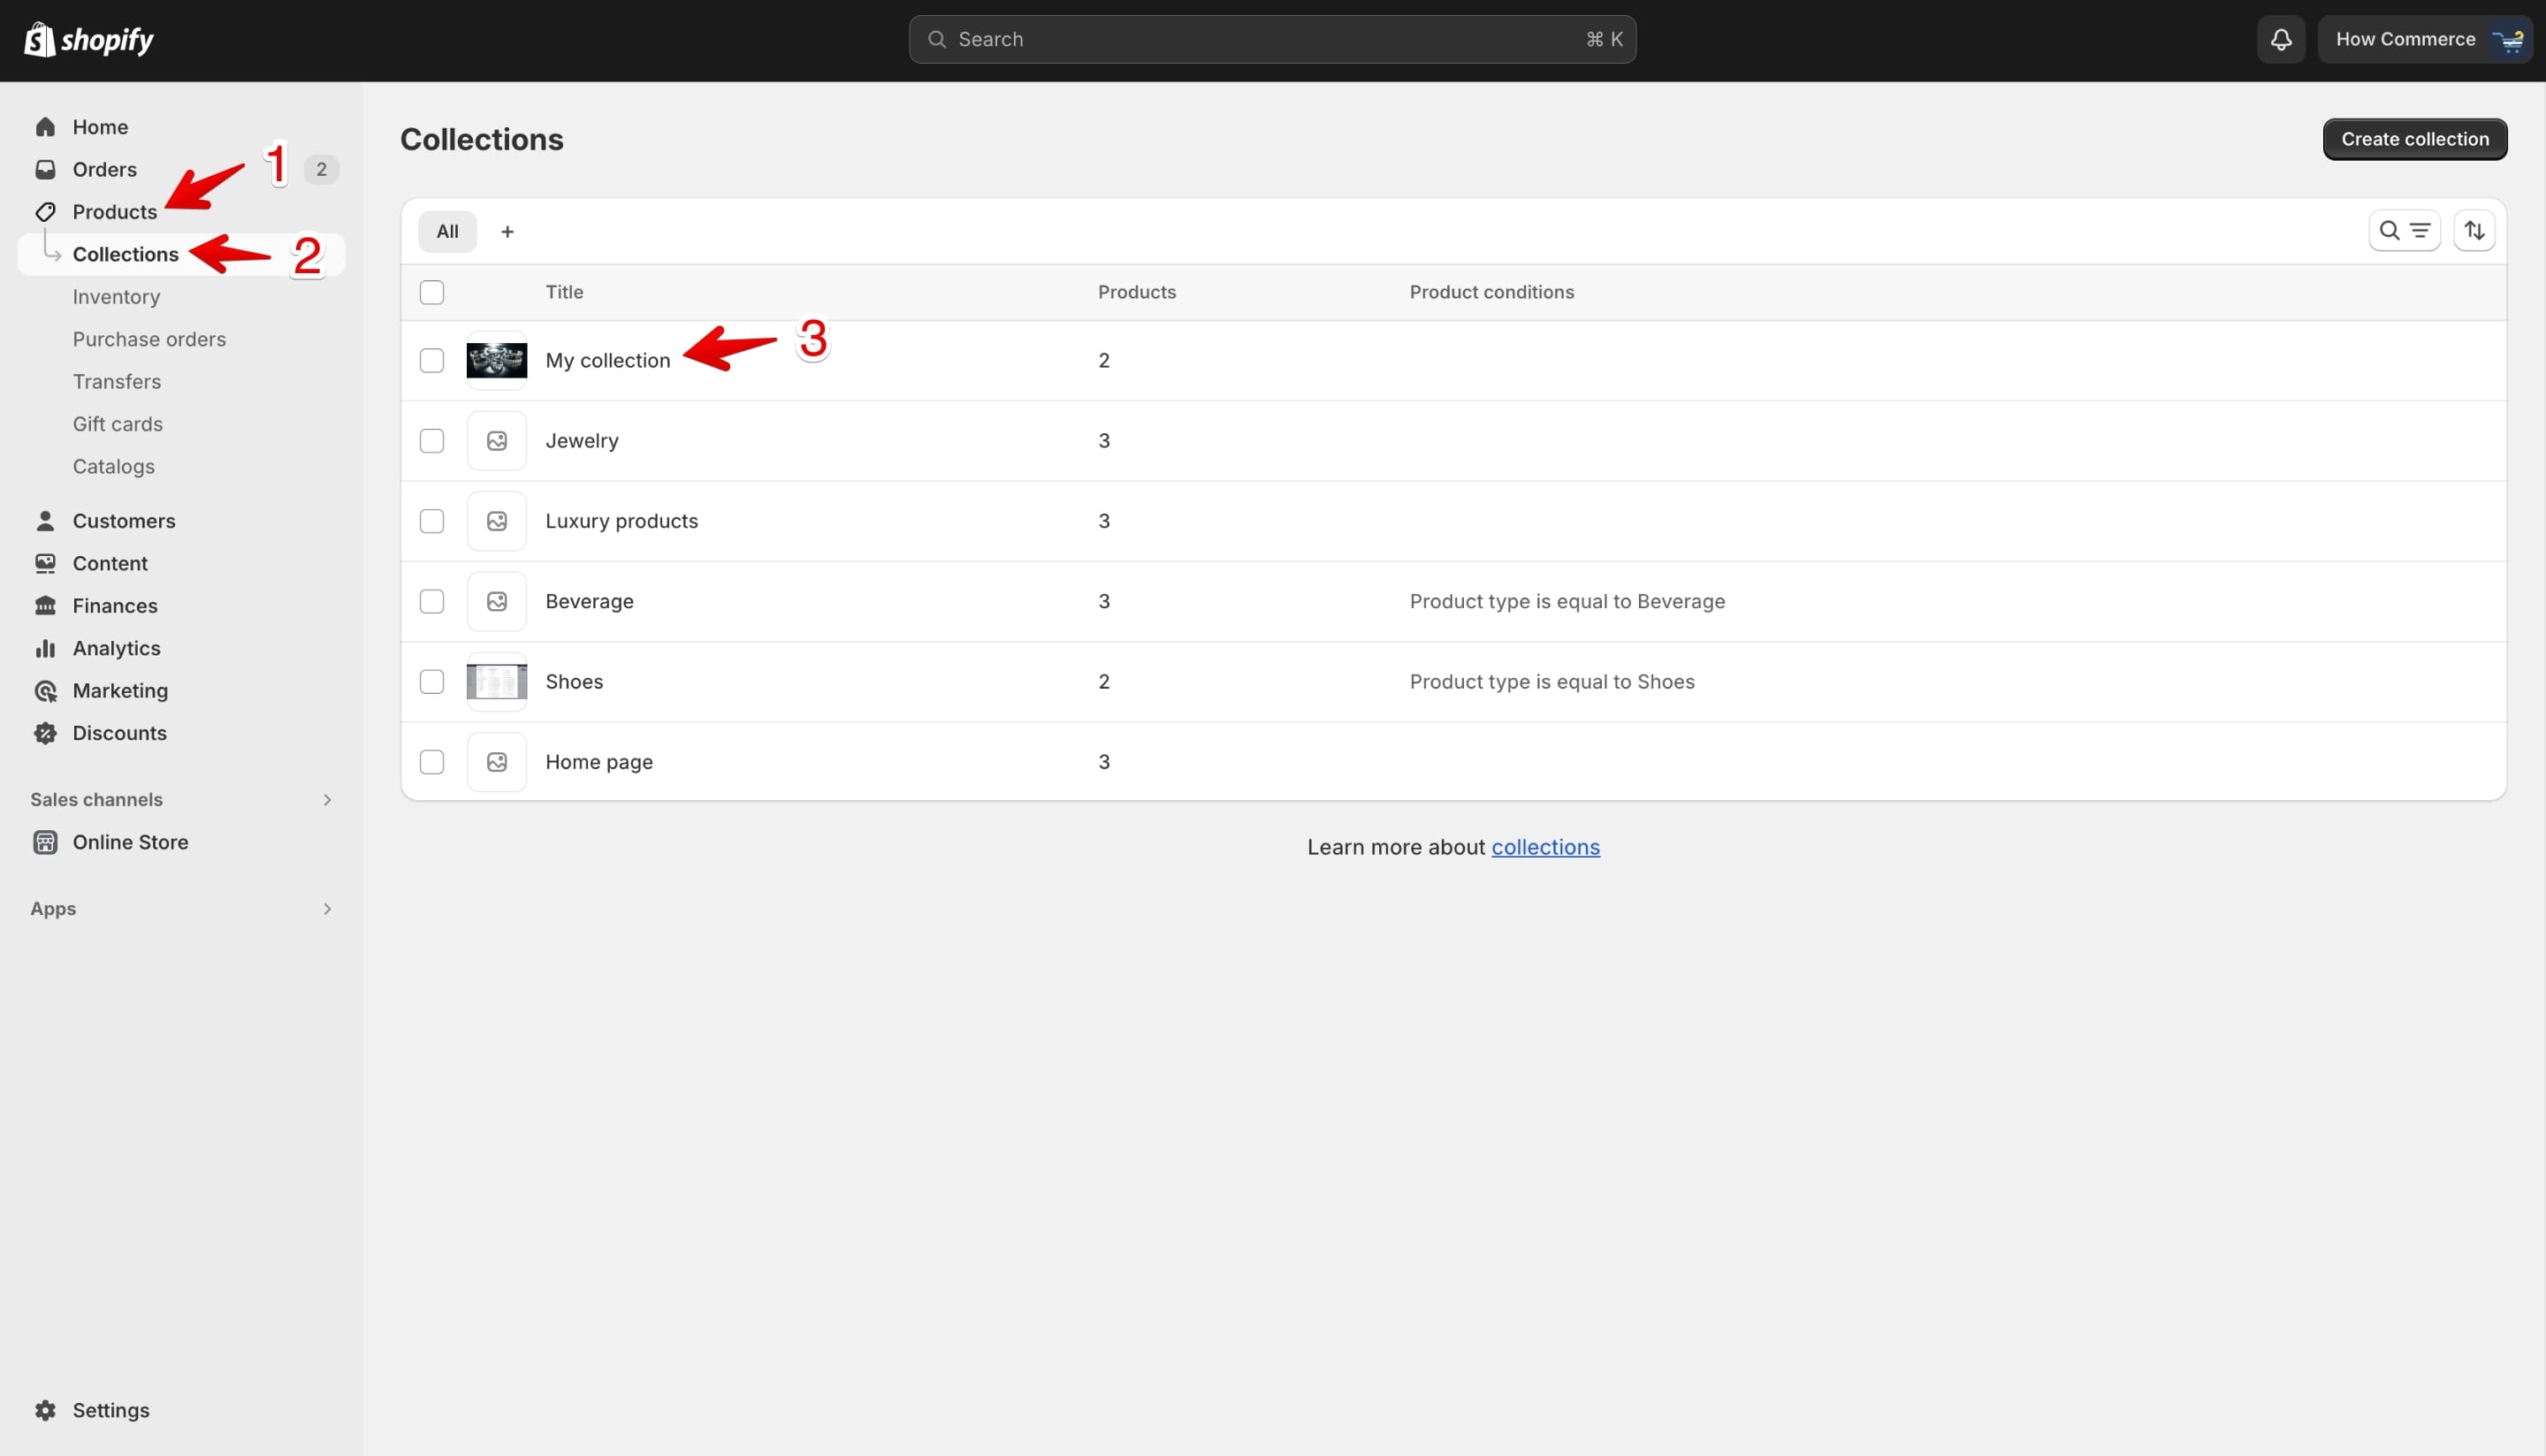Open Transfers in the sidebar
2546x1456 pixels.
click(116, 382)
